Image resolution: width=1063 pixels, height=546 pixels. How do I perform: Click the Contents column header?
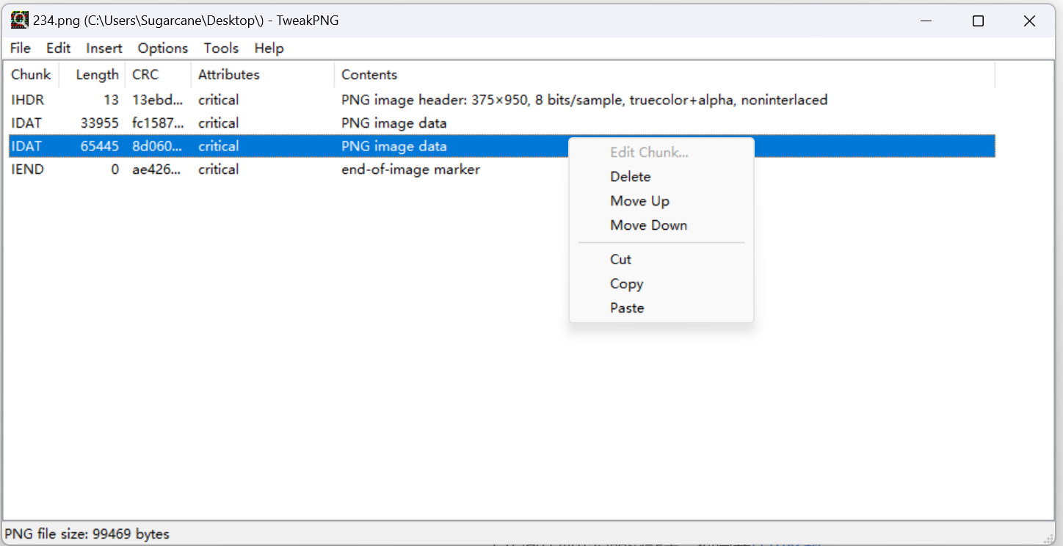tap(369, 75)
